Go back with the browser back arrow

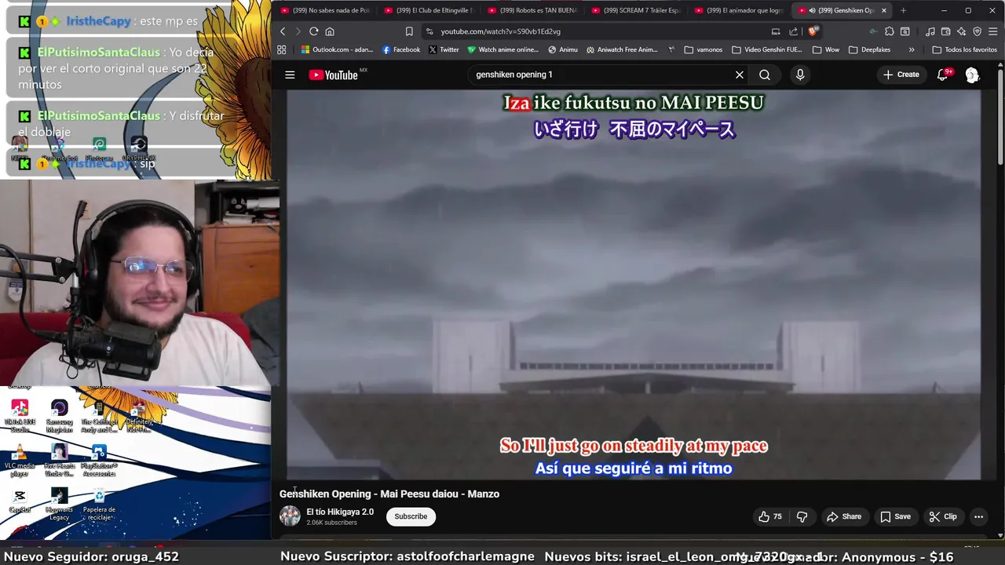click(x=283, y=31)
